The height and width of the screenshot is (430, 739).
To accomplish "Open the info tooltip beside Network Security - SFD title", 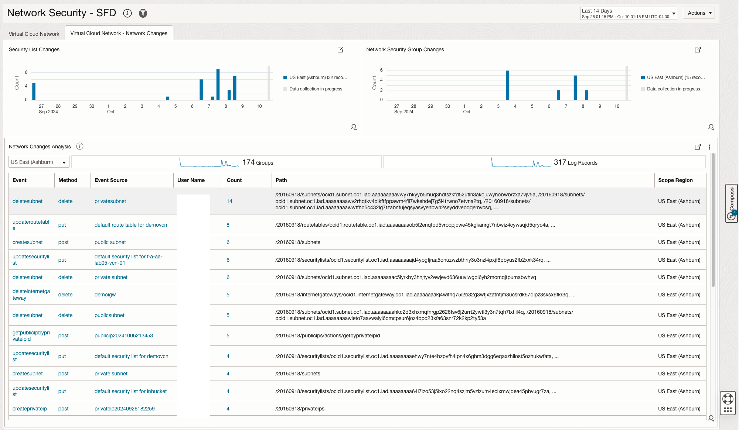I will pyautogui.click(x=127, y=13).
